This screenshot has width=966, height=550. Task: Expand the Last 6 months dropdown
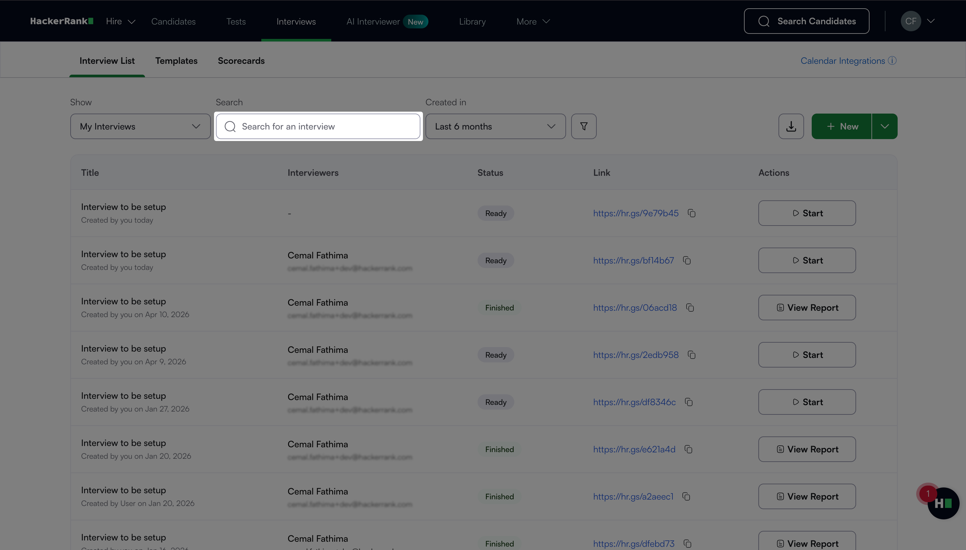click(x=495, y=126)
